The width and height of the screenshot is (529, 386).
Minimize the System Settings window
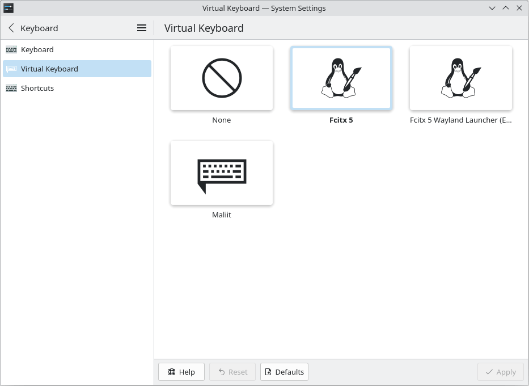pos(492,8)
